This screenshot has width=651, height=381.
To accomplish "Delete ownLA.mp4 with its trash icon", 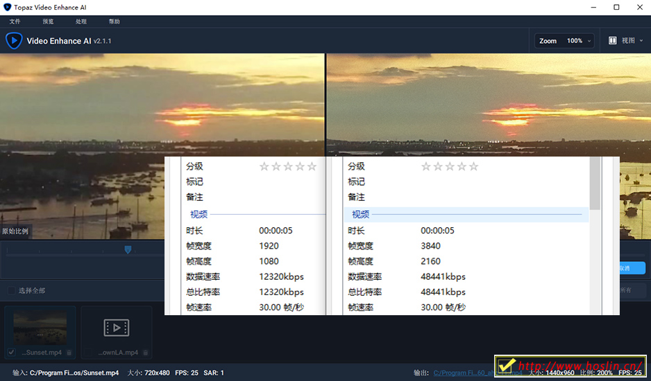I will [x=146, y=353].
